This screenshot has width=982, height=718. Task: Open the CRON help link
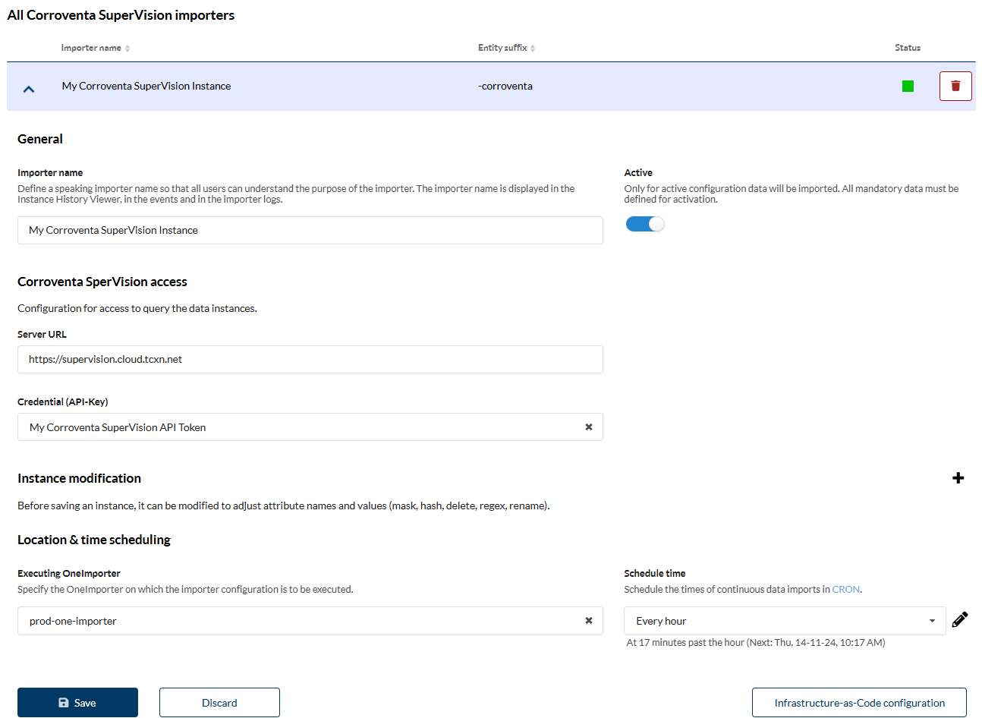[845, 590]
